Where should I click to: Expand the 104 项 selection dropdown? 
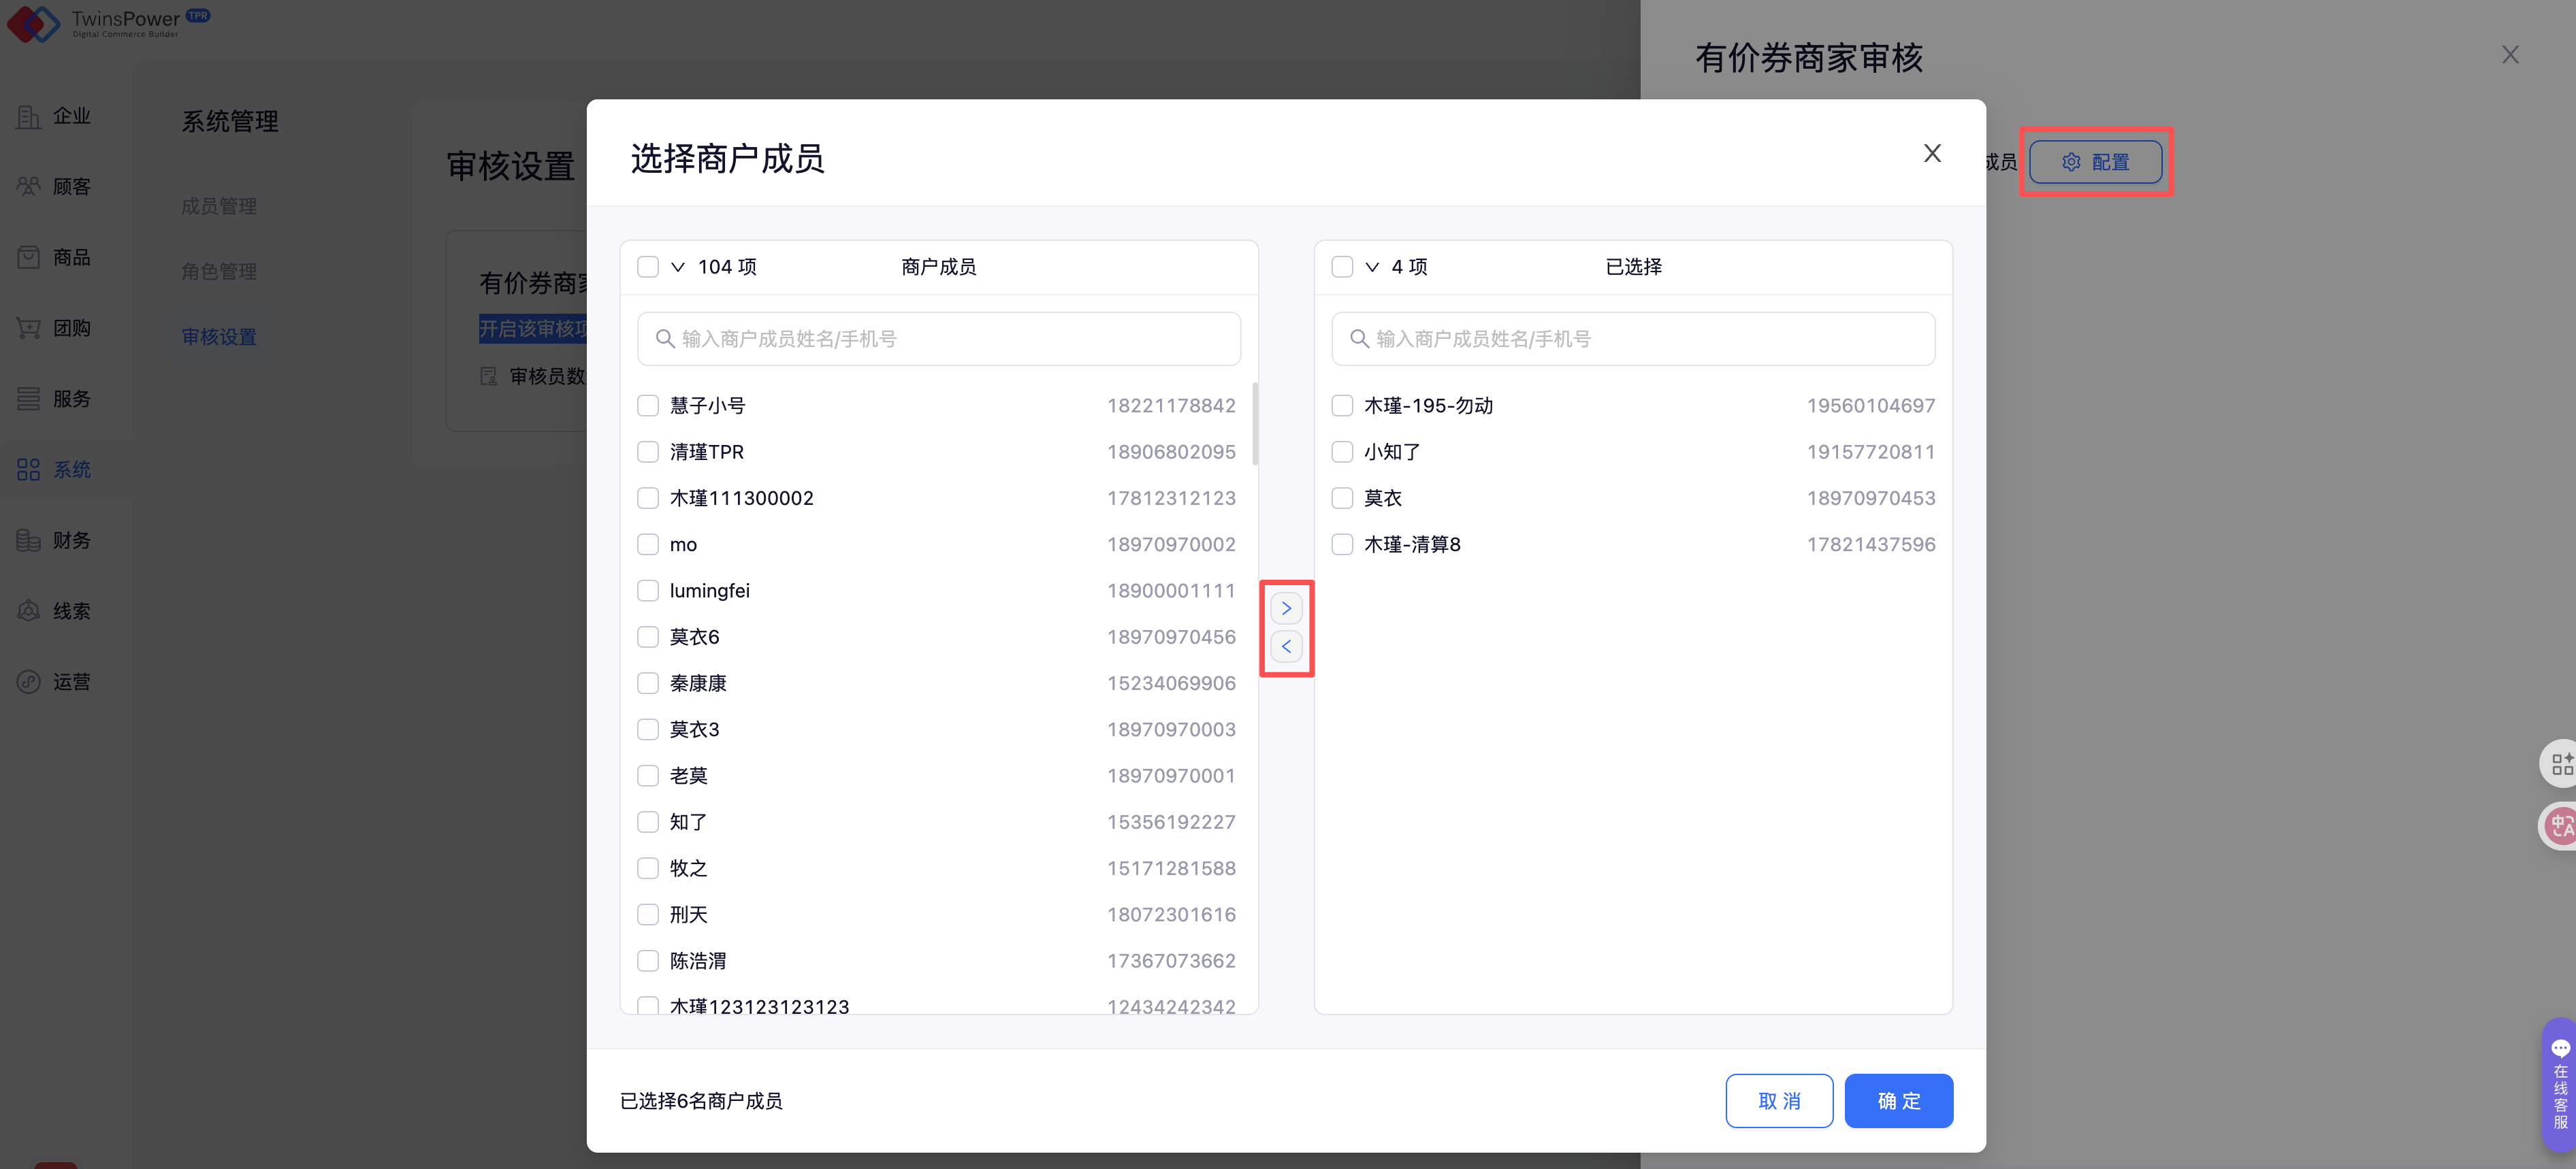pos(678,267)
